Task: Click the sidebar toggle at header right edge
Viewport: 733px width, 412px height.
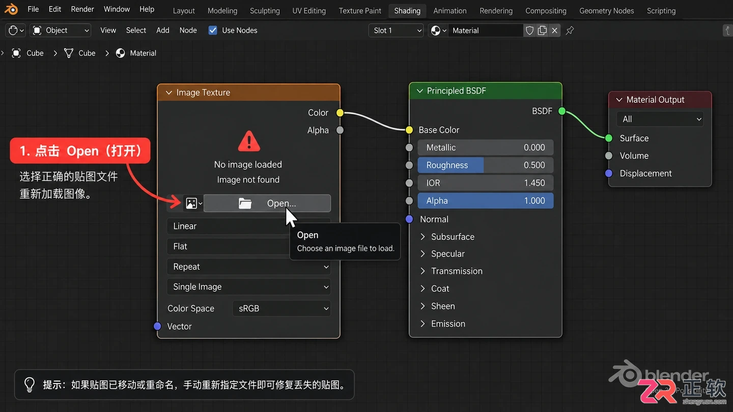Action: pos(728,31)
